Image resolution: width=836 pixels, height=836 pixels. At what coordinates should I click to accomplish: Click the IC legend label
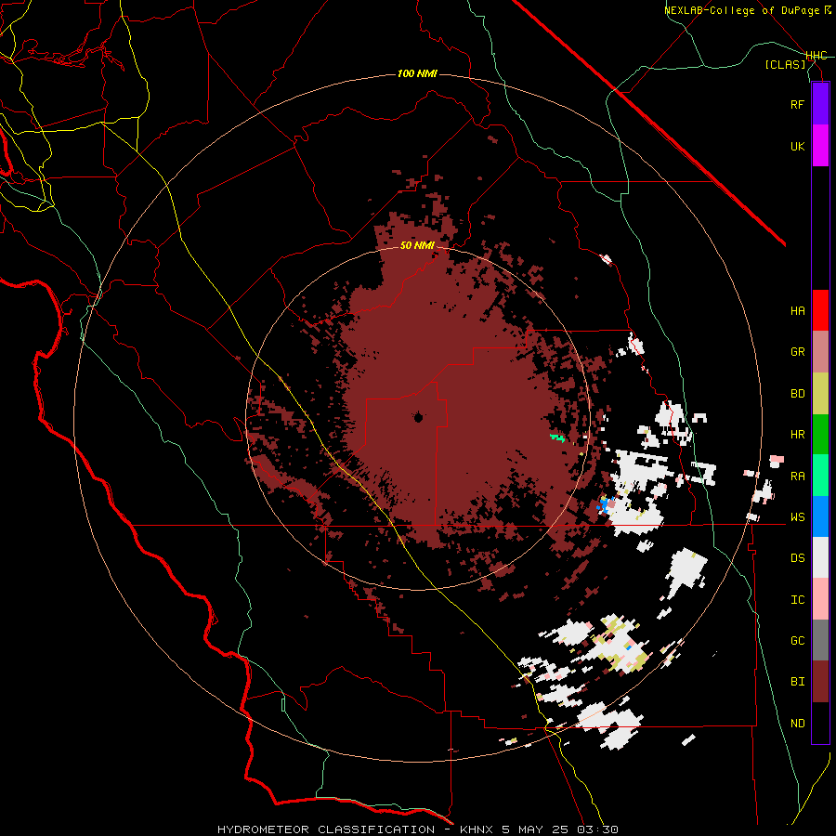797,600
